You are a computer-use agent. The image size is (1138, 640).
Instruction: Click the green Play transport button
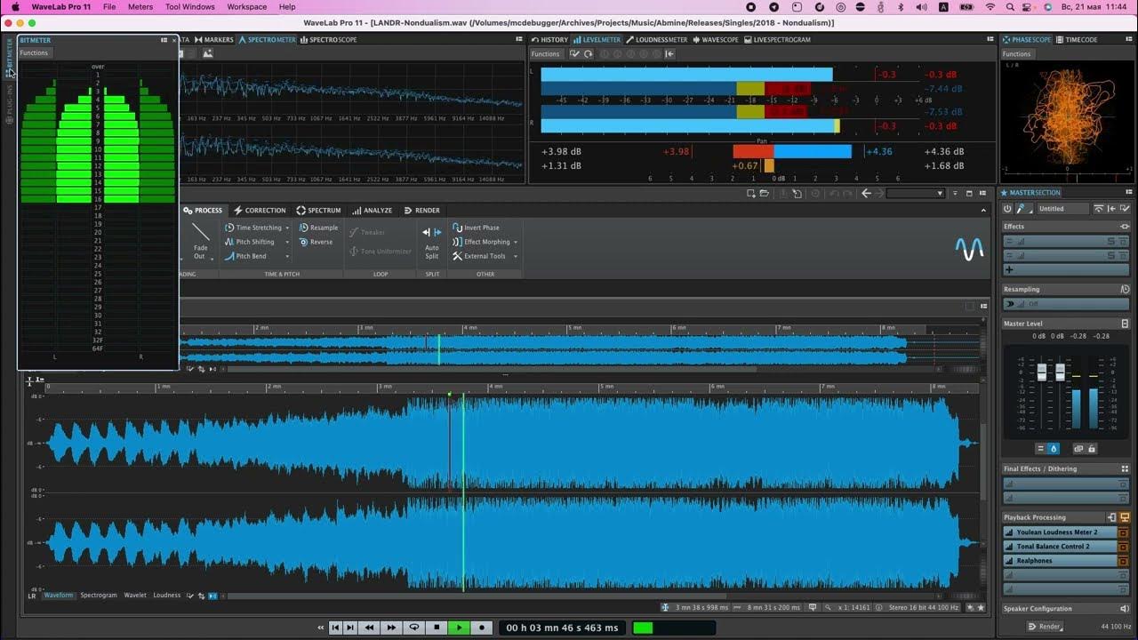pyautogui.click(x=459, y=628)
